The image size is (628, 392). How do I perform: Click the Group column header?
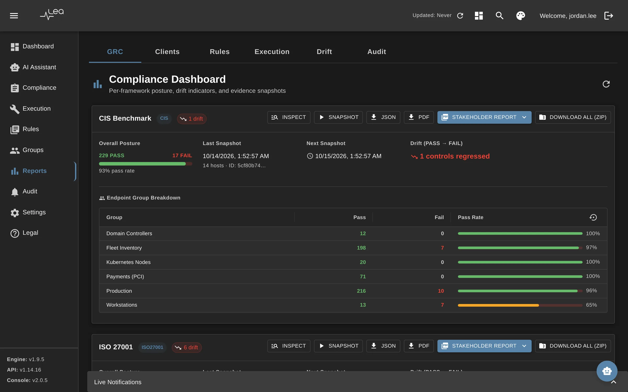click(x=114, y=217)
